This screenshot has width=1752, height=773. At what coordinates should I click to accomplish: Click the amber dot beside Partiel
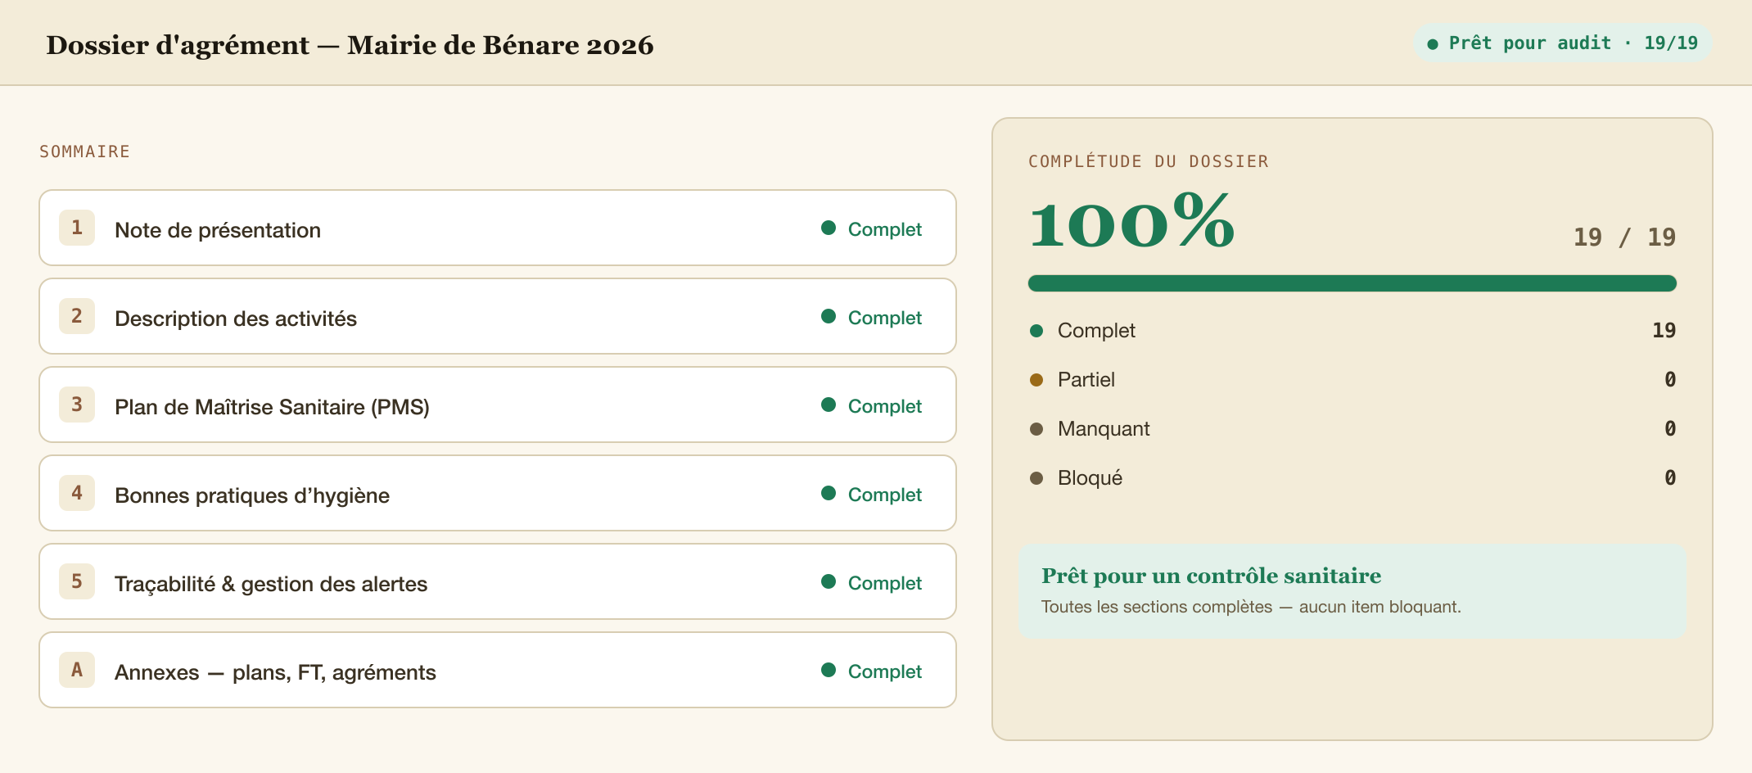pos(1036,380)
